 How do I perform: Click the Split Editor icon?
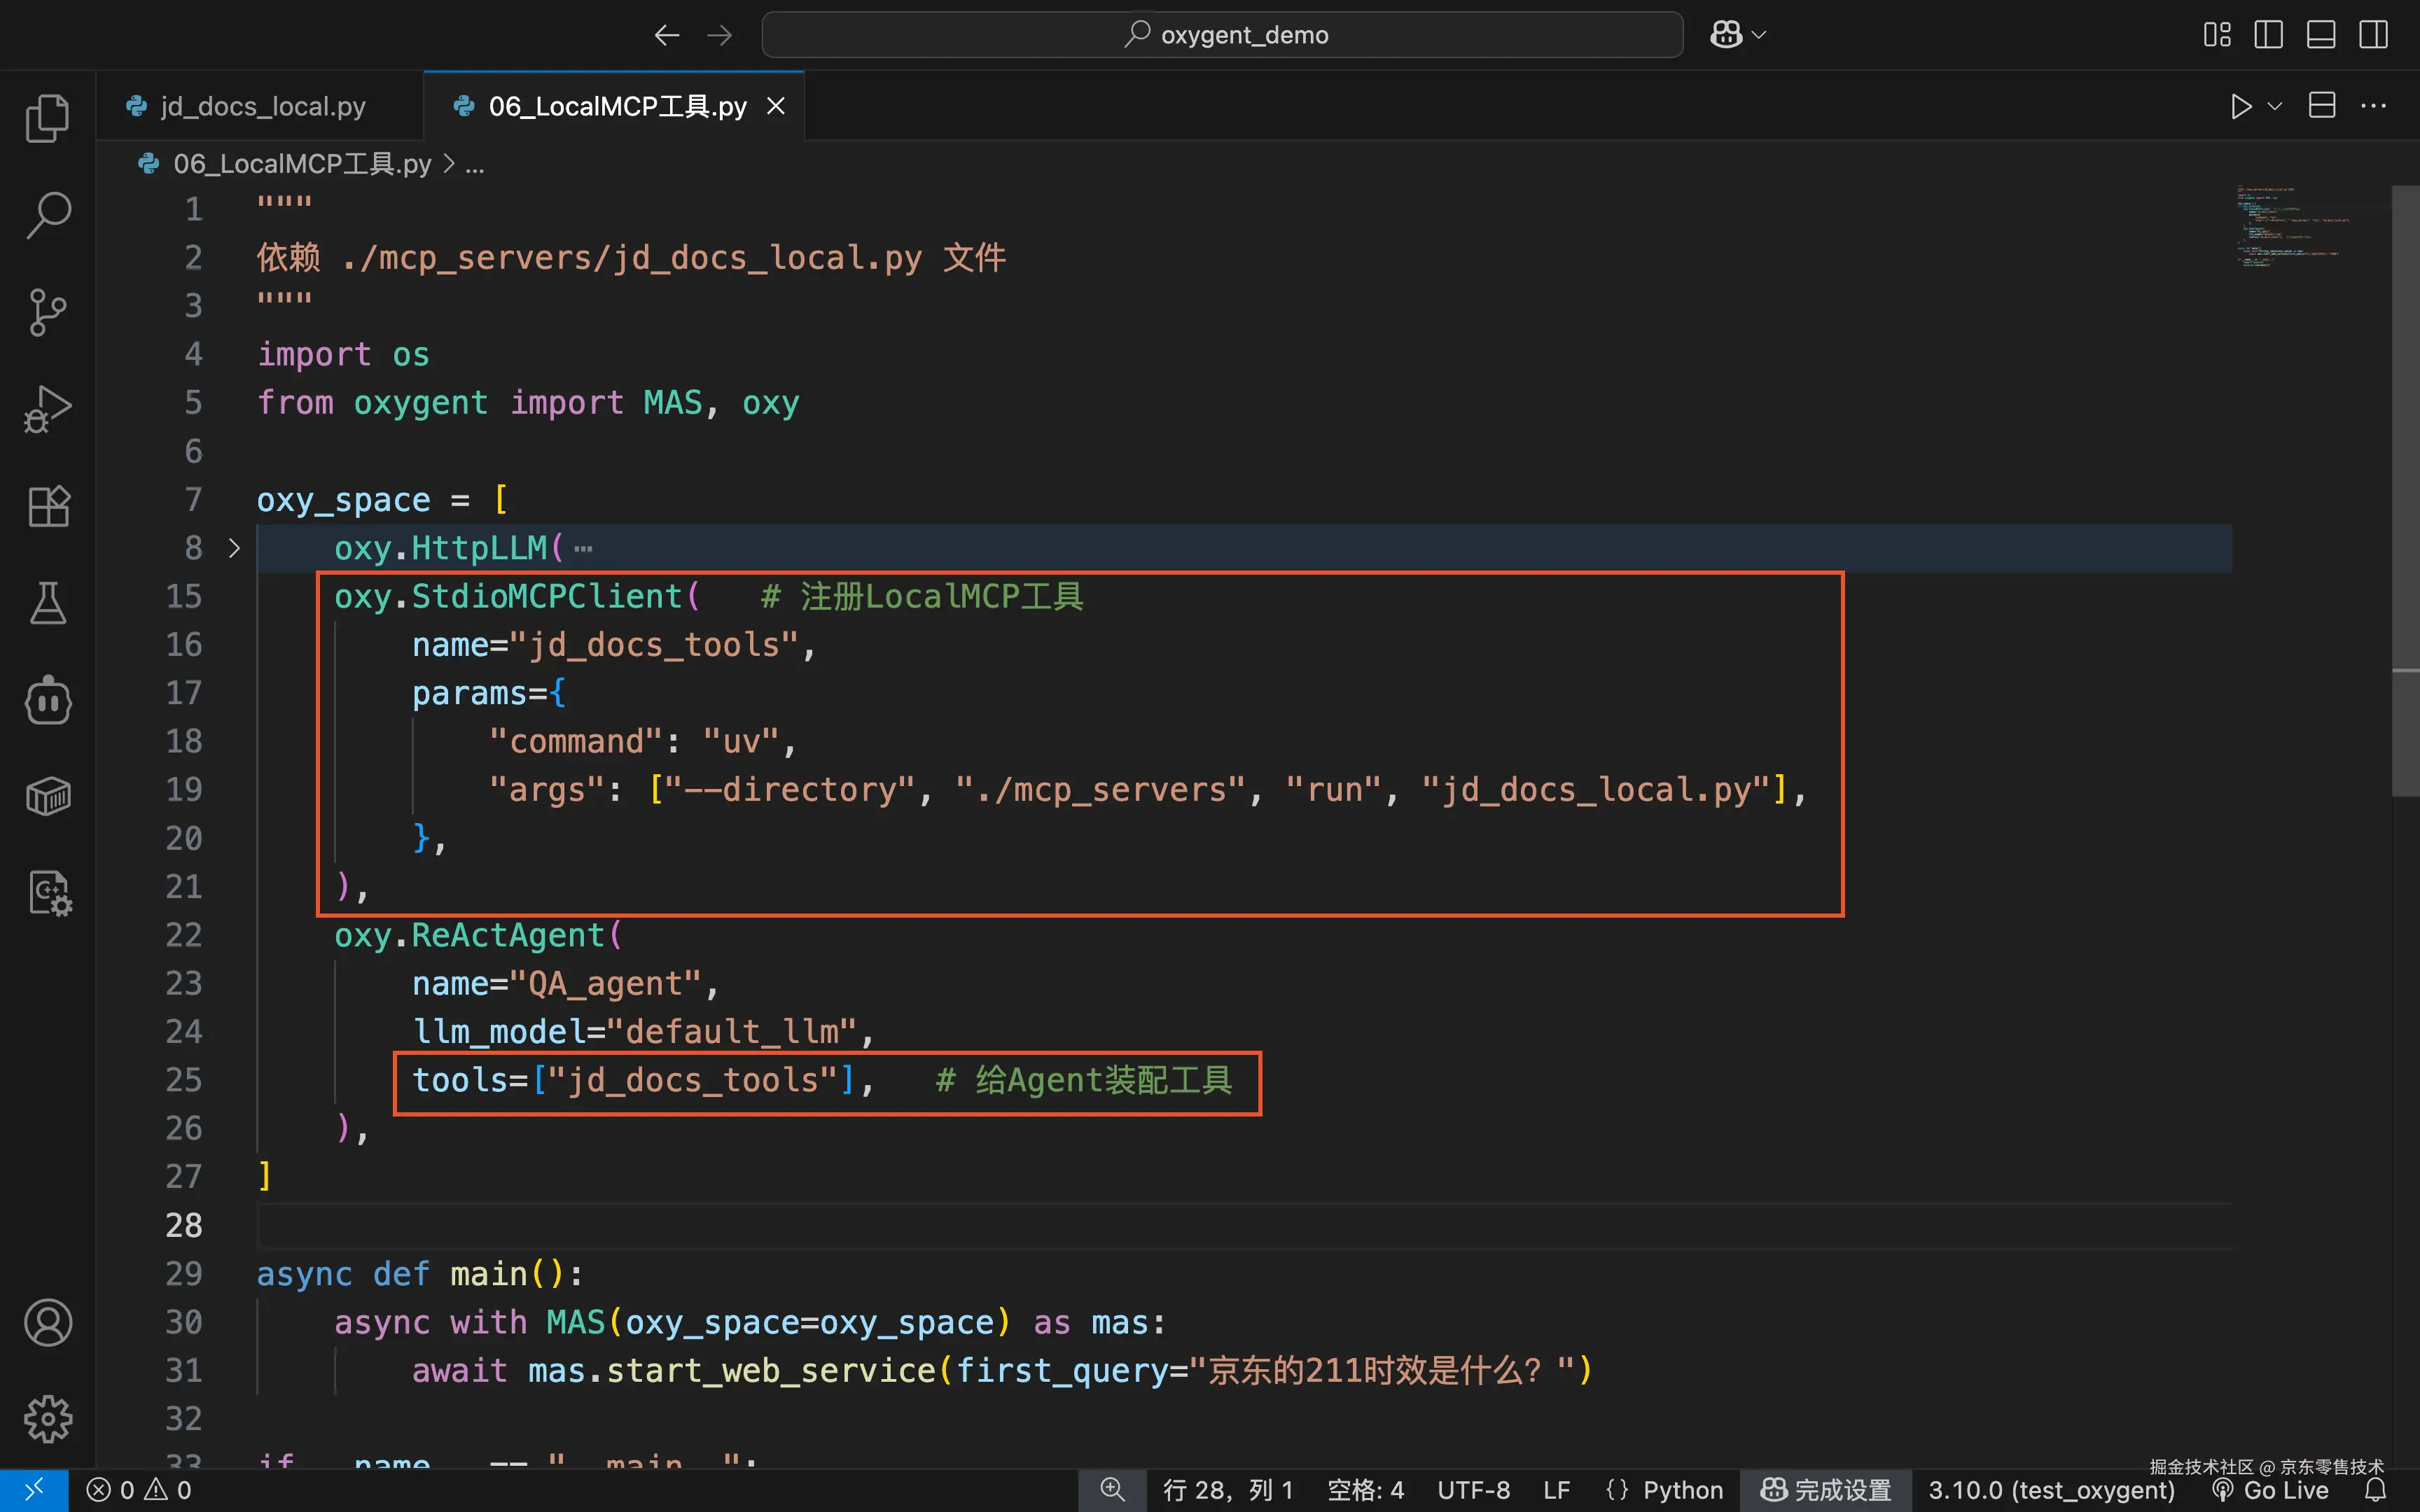pyautogui.click(x=2322, y=105)
